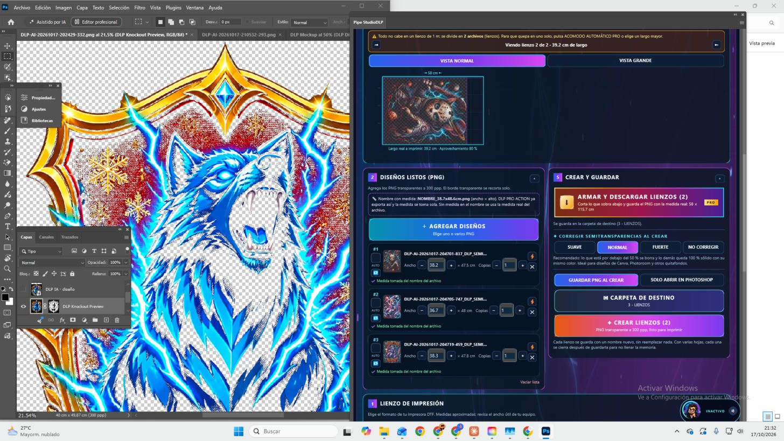Open the Bibliotecas panel icon
Screen dimensions: 784x441
[x=24, y=120]
